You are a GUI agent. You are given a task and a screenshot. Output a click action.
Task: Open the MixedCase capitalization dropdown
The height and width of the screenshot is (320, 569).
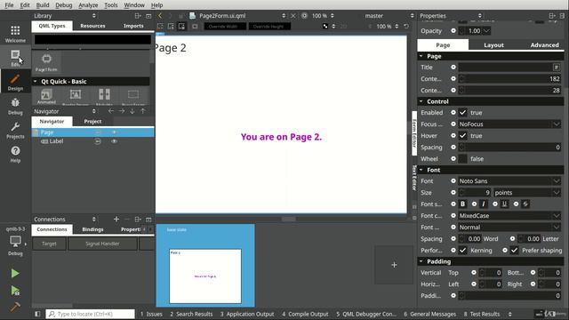coord(509,215)
